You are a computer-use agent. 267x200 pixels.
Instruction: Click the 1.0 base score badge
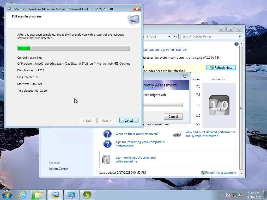(219, 105)
